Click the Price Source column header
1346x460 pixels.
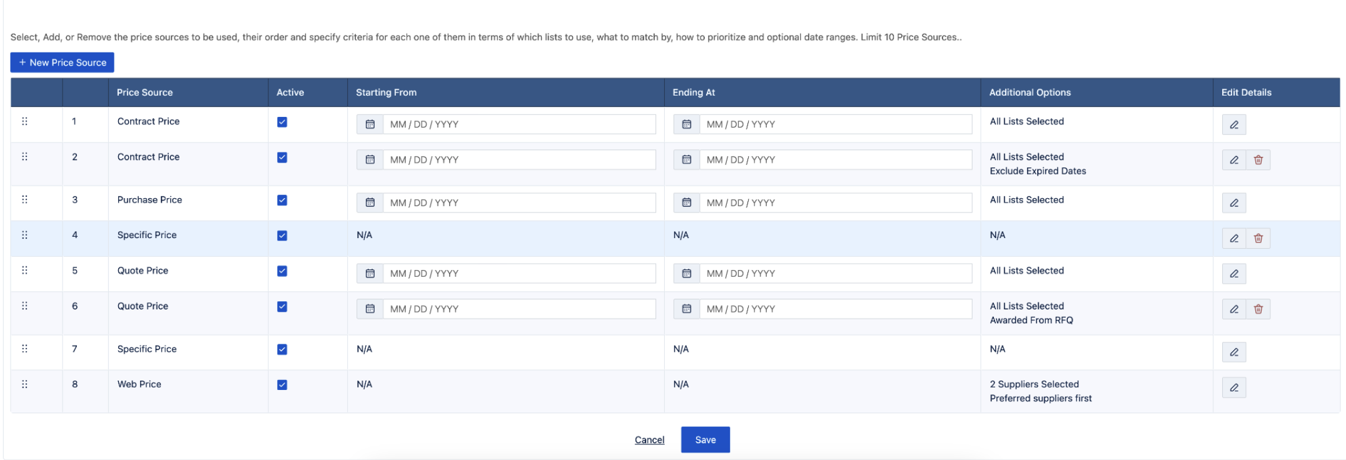144,92
